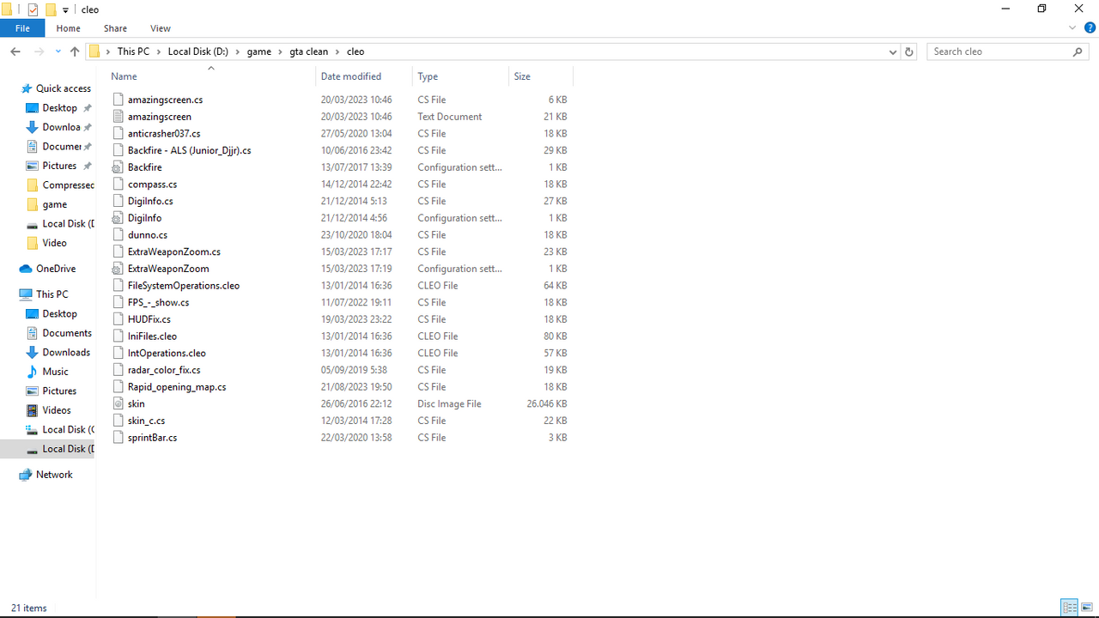Open the Customize Quick Access Toolbar dropdown
The image size is (1099, 618).
pyautogui.click(x=65, y=10)
